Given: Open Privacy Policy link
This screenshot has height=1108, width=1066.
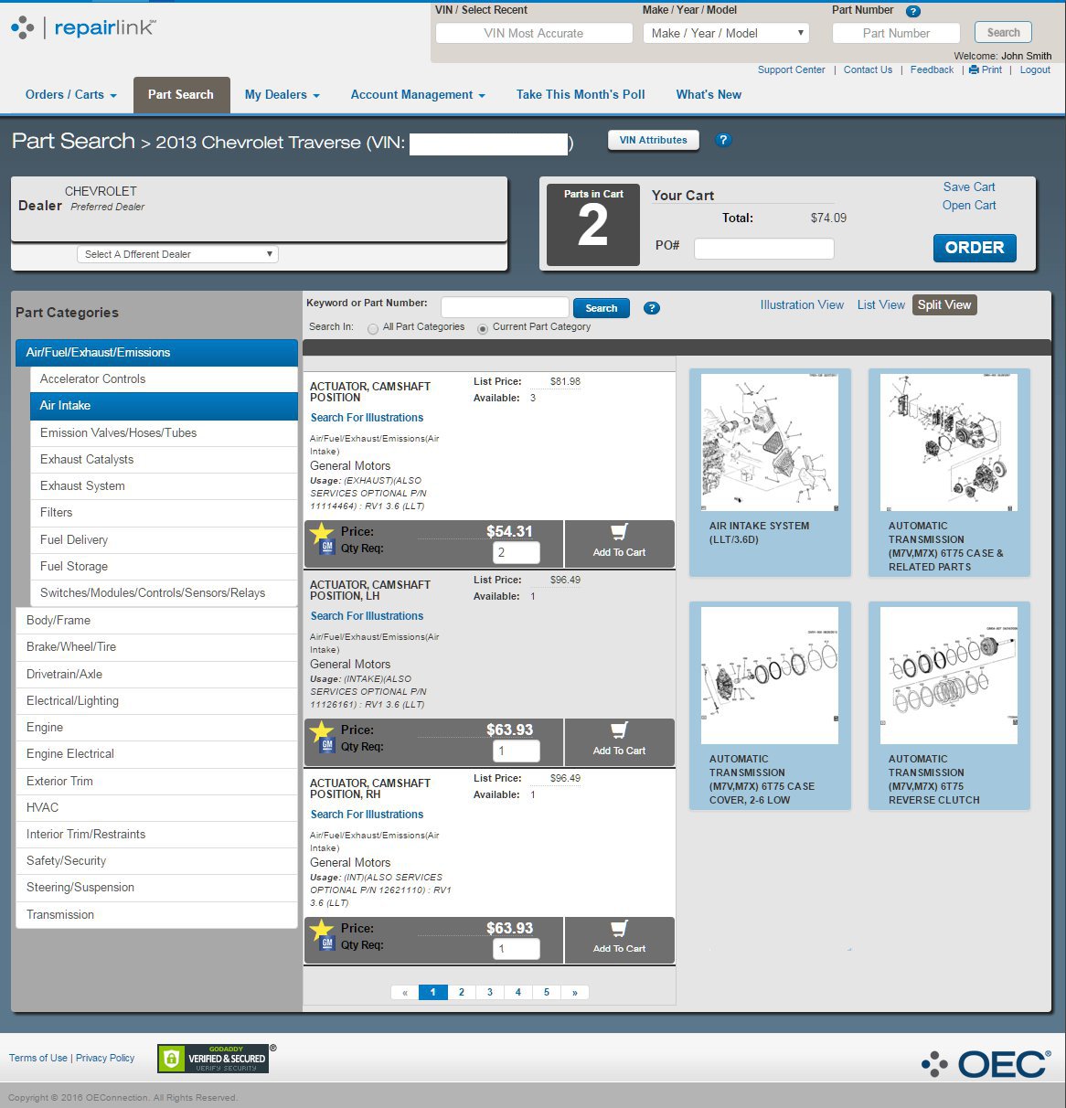Looking at the screenshot, I should (x=105, y=1058).
